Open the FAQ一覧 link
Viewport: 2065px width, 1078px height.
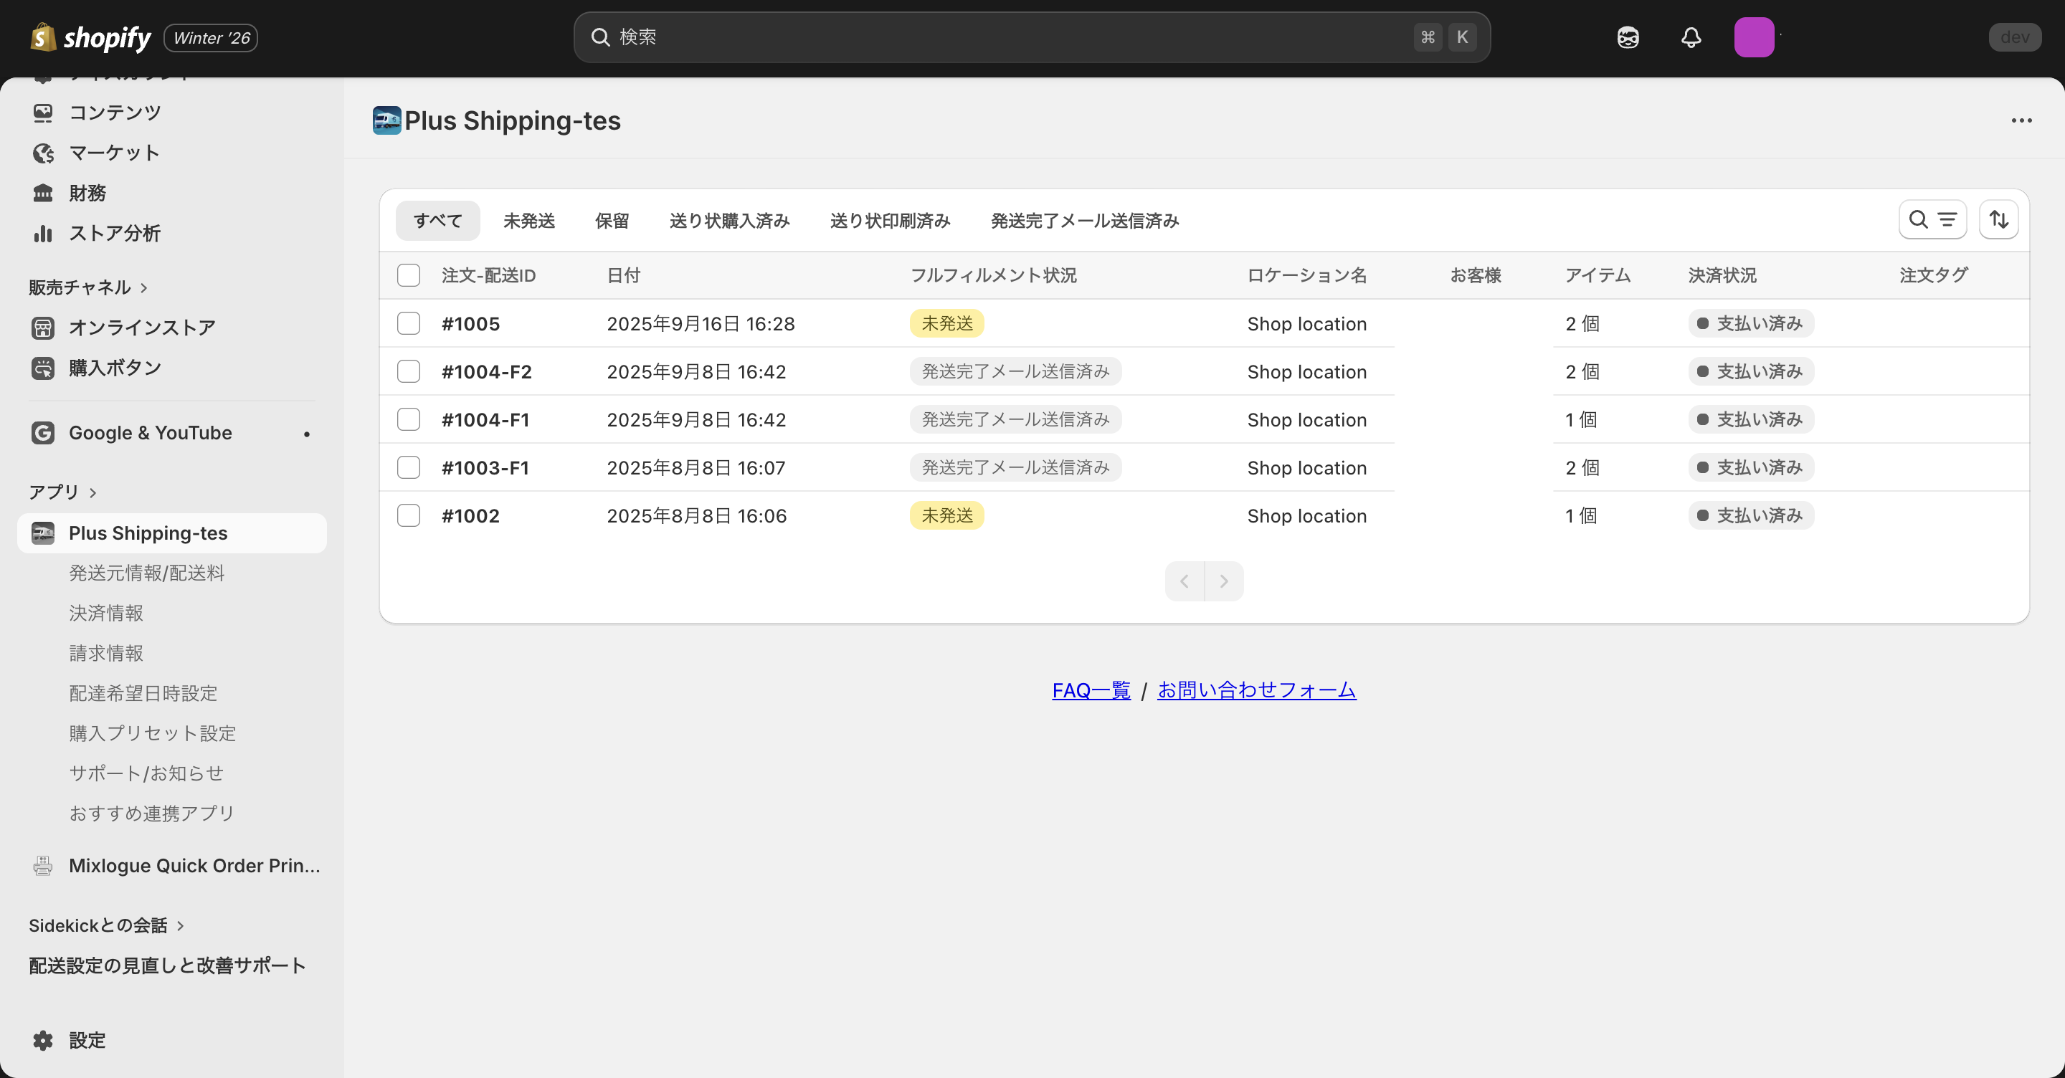point(1090,690)
